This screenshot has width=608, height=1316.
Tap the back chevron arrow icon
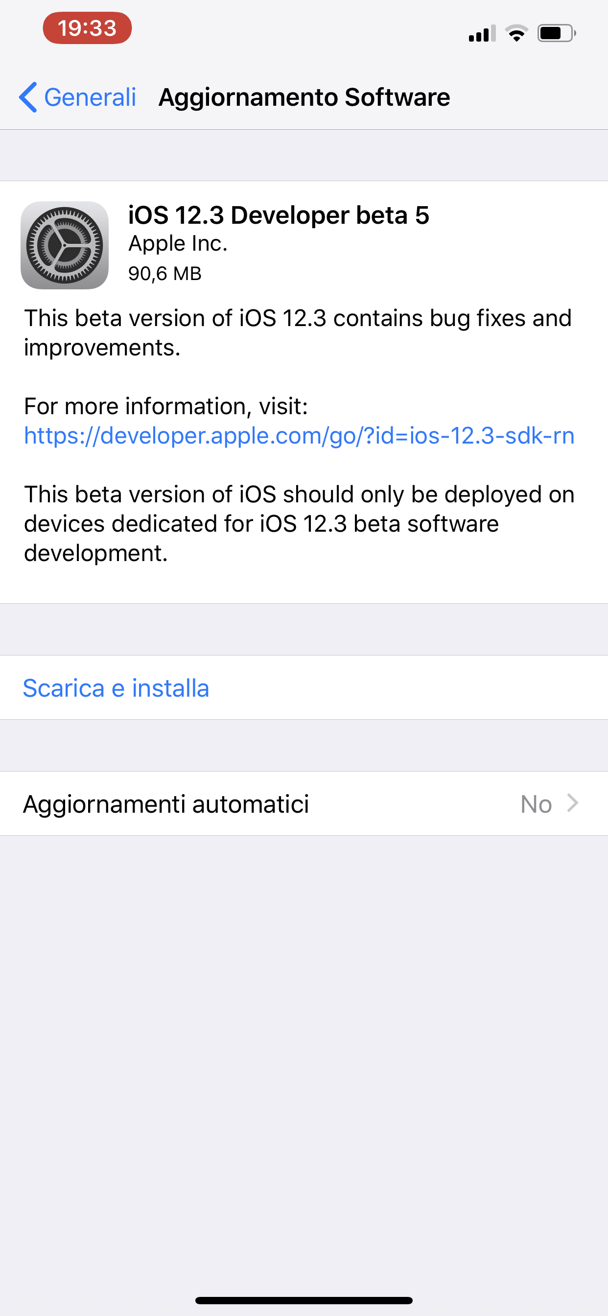pos(28,97)
